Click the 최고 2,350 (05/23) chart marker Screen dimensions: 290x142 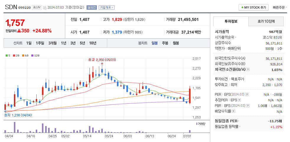[102, 60]
